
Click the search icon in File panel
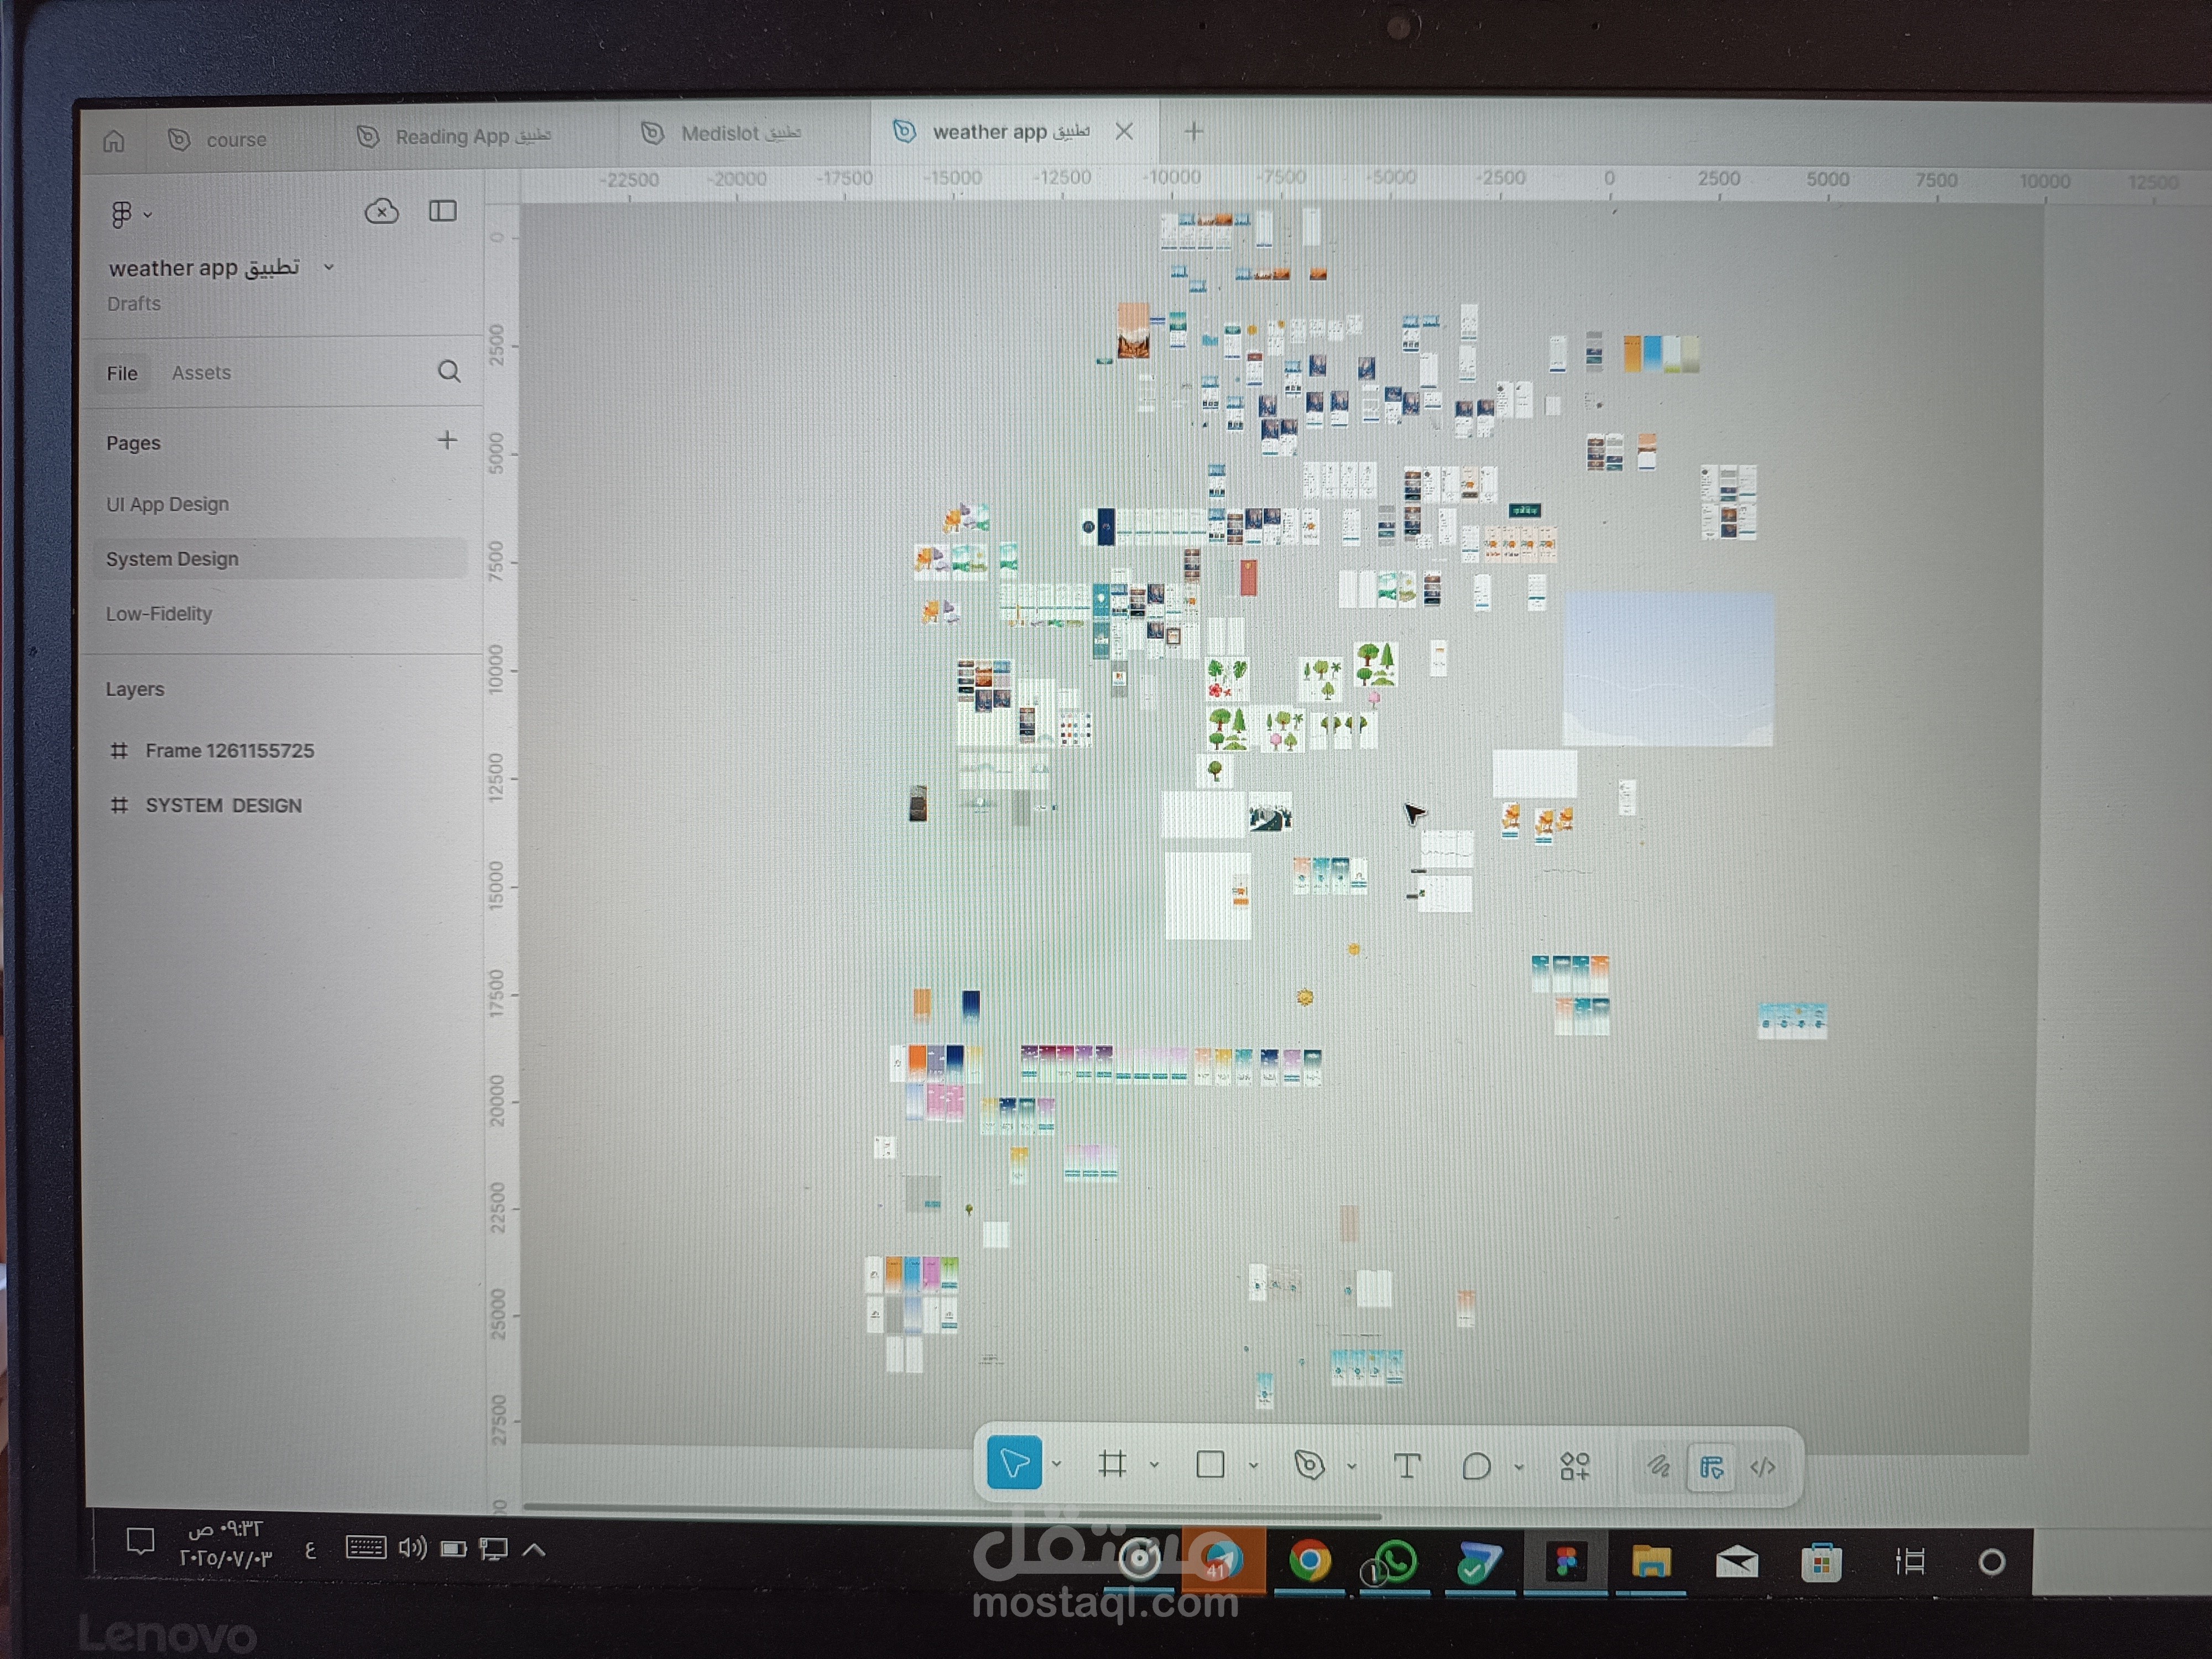[449, 372]
